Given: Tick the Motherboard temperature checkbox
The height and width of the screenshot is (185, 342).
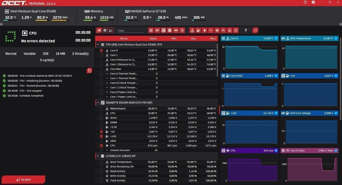Looking at the screenshot, I should (x=101, y=109).
